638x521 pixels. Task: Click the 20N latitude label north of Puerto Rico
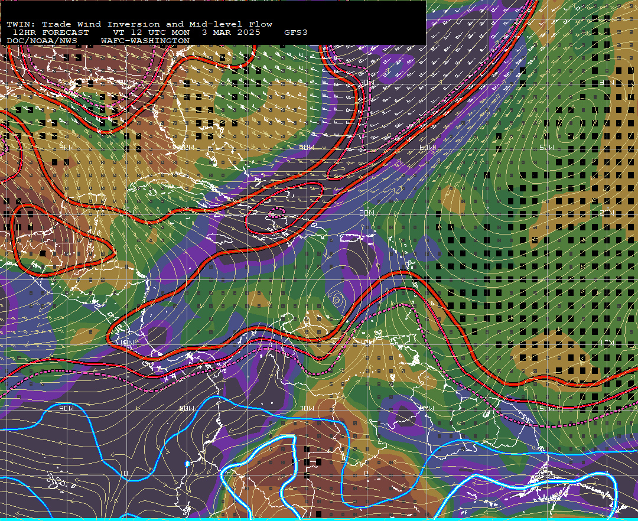pyautogui.click(x=367, y=213)
